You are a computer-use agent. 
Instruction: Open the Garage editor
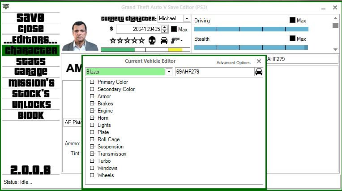(31, 72)
